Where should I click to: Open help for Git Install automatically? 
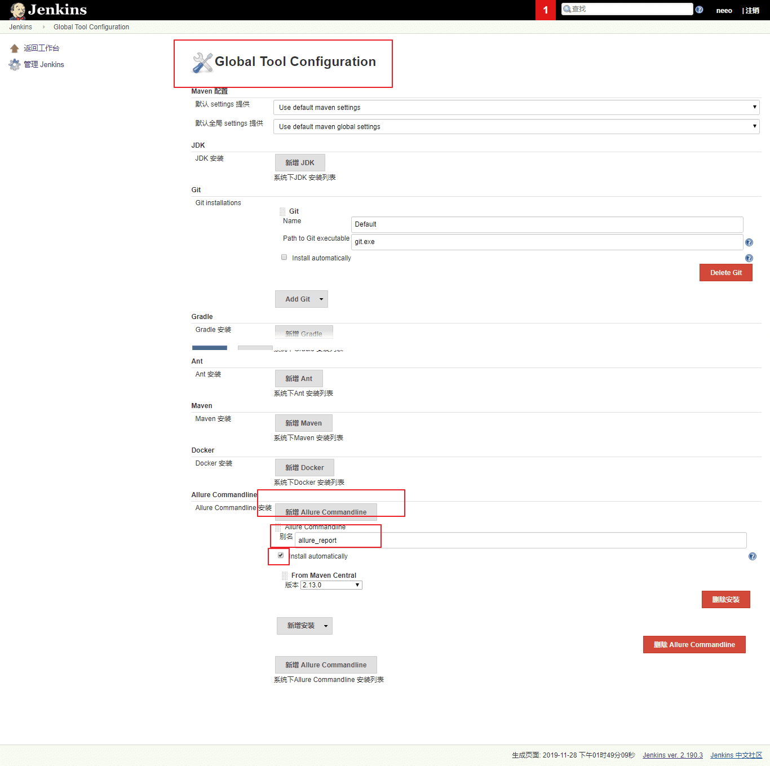tap(749, 258)
